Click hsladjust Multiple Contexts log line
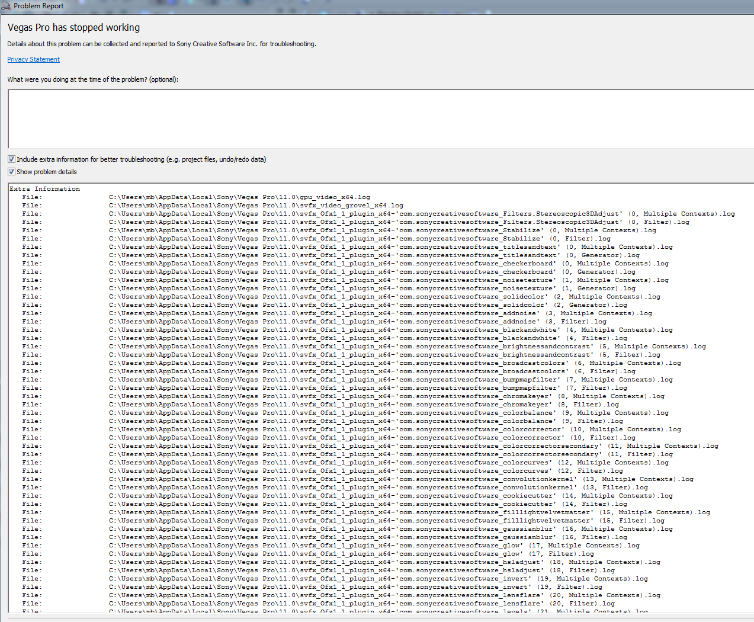754x622 pixels. click(341, 562)
